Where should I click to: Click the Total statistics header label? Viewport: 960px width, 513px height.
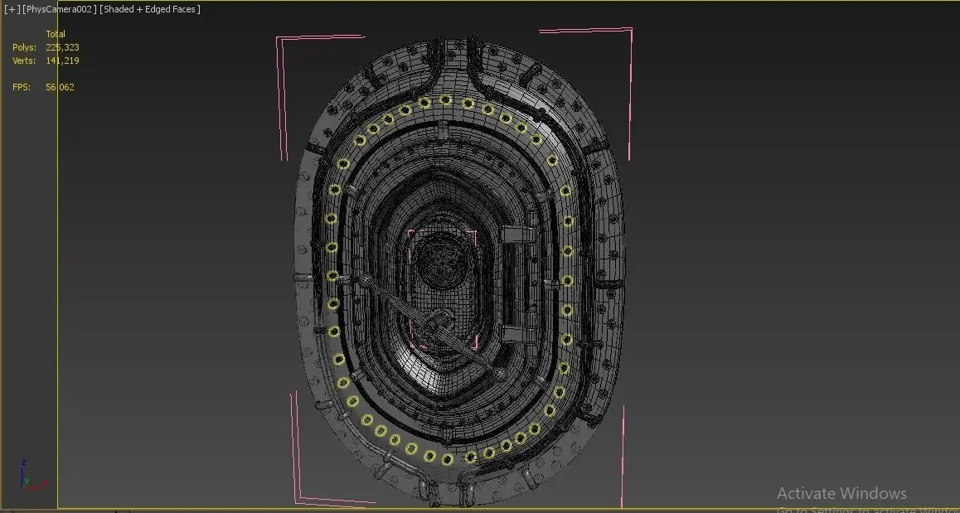(x=56, y=34)
